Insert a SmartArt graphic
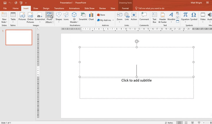Viewport: 212px width, 124px height. pos(83,16)
